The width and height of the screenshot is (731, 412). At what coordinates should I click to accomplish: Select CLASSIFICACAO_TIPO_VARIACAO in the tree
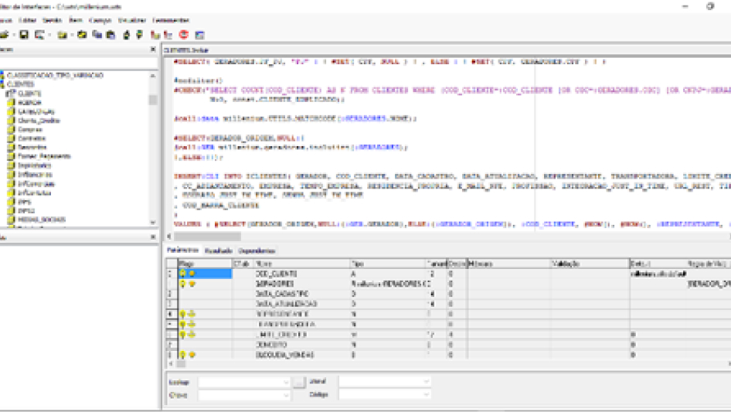tap(54, 75)
